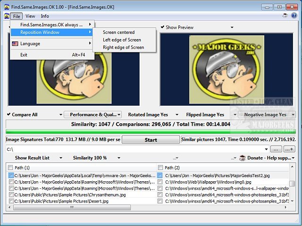
Task: Click the coffee cup icon beside Donate
Action: [243, 158]
